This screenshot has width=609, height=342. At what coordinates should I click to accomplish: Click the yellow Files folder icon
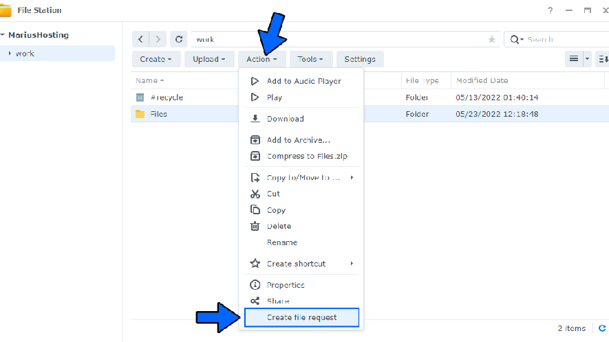[x=140, y=114]
